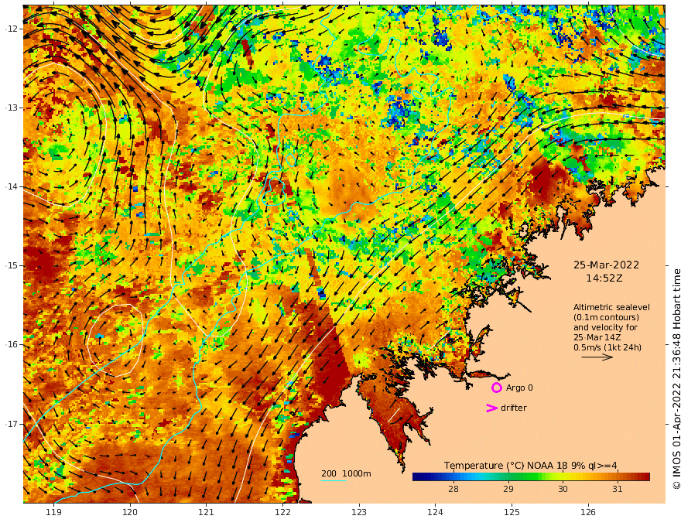Click the colorbar tick label '28'
Screen dimensions: 681x526
[453, 489]
